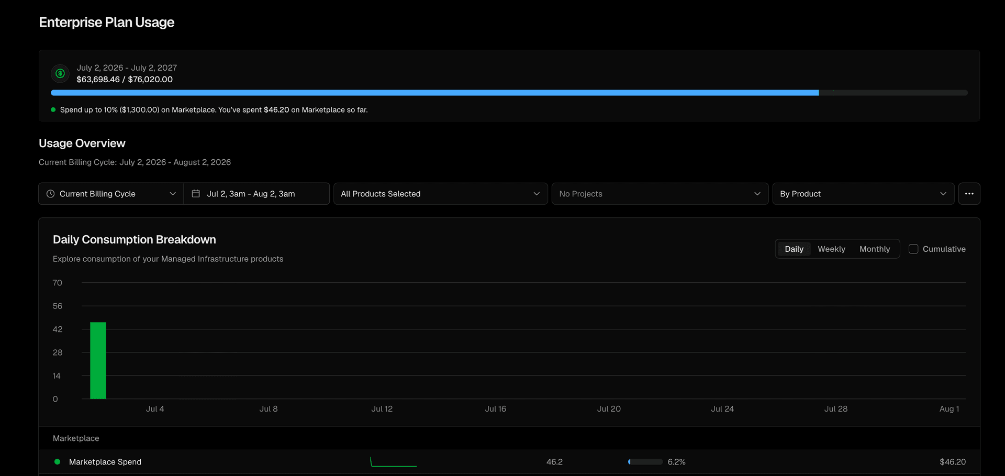Expand the By Product grouping dropdown
Image resolution: width=1005 pixels, height=476 pixels.
[863, 194]
